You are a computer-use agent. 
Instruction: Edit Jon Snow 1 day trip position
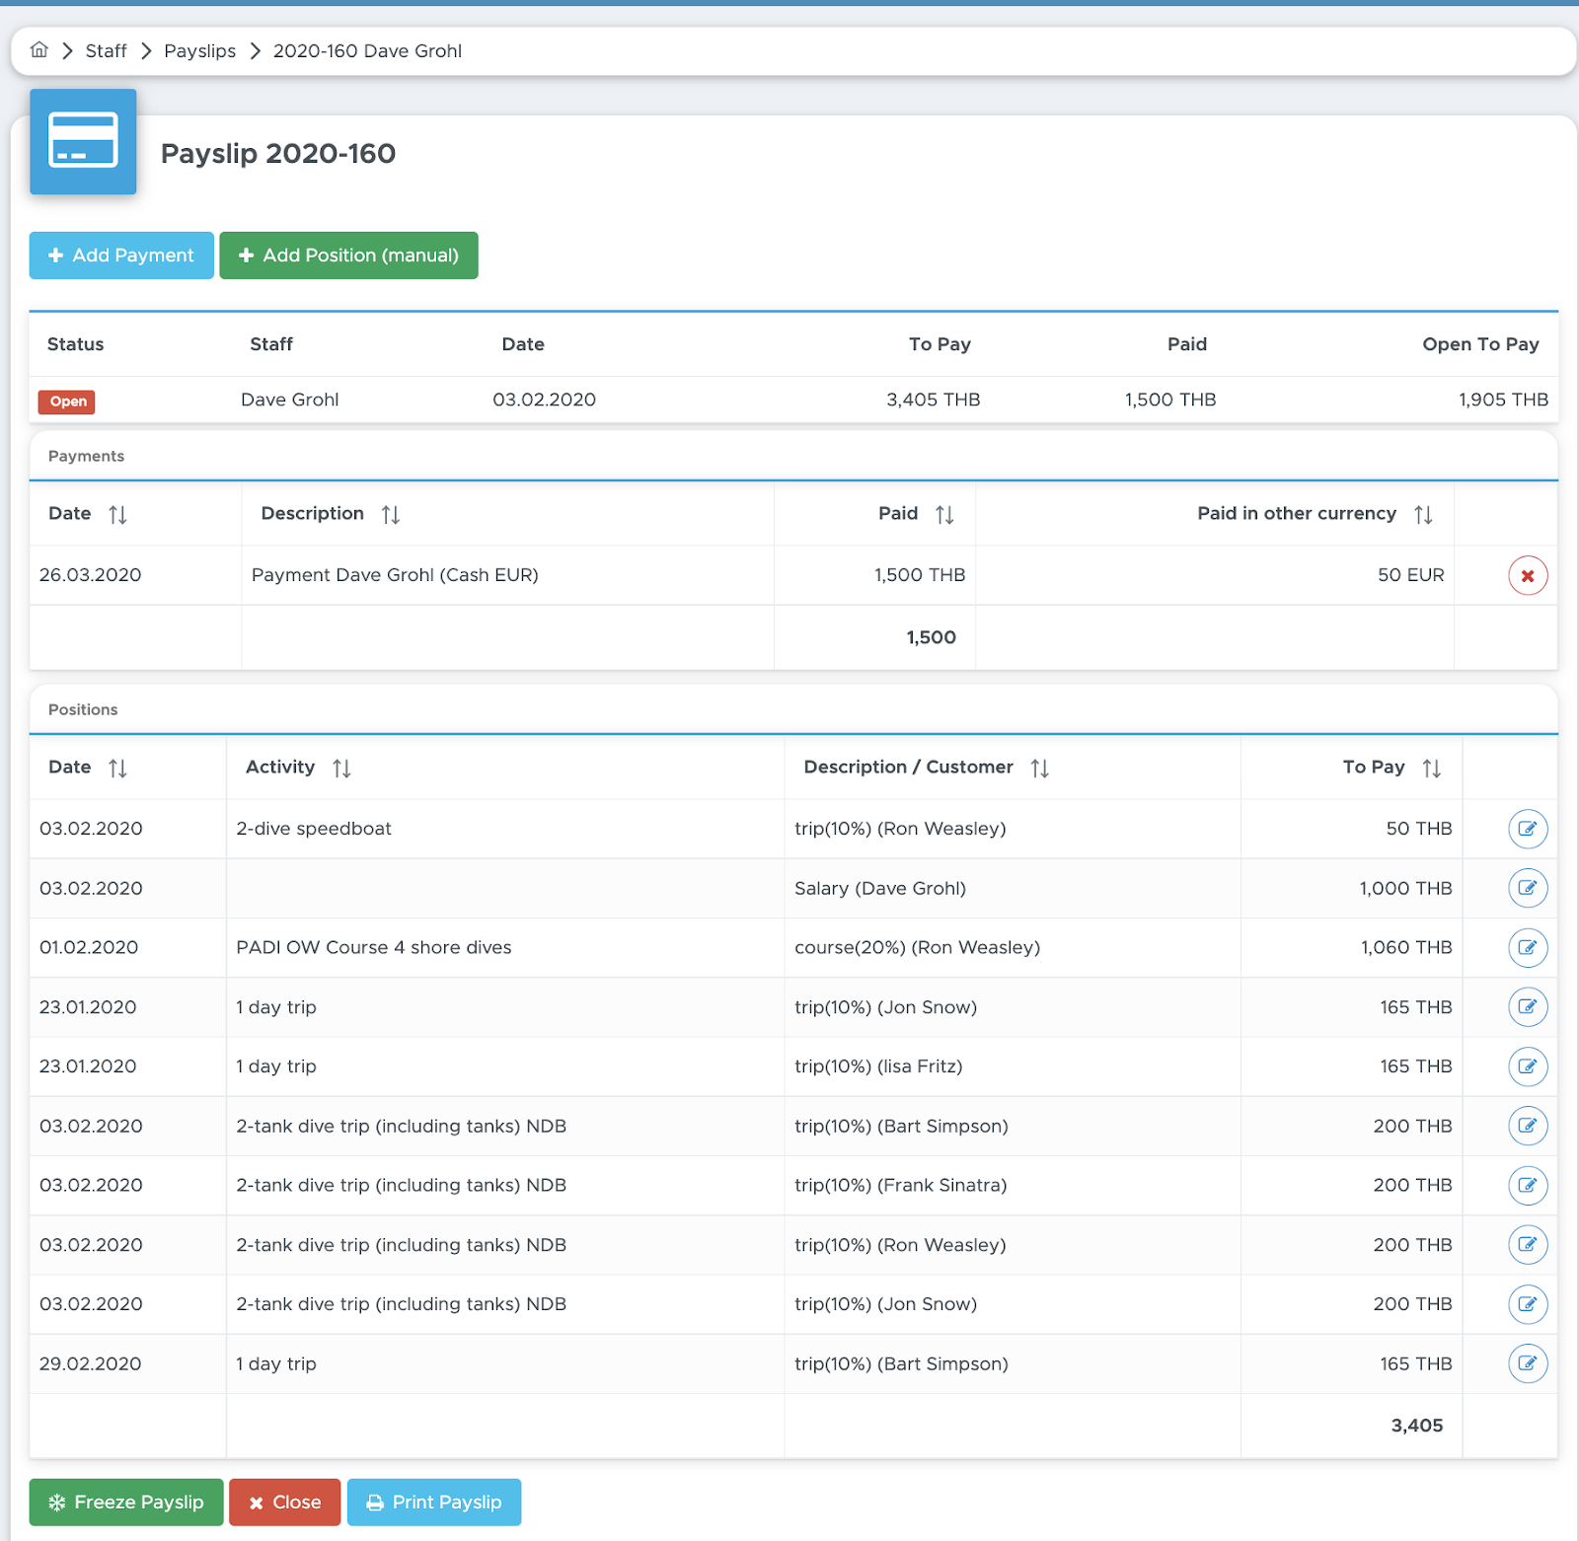coord(1527,1007)
